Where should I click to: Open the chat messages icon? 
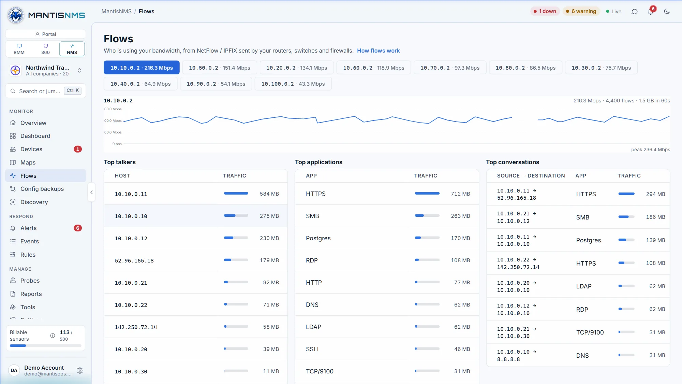tap(634, 12)
